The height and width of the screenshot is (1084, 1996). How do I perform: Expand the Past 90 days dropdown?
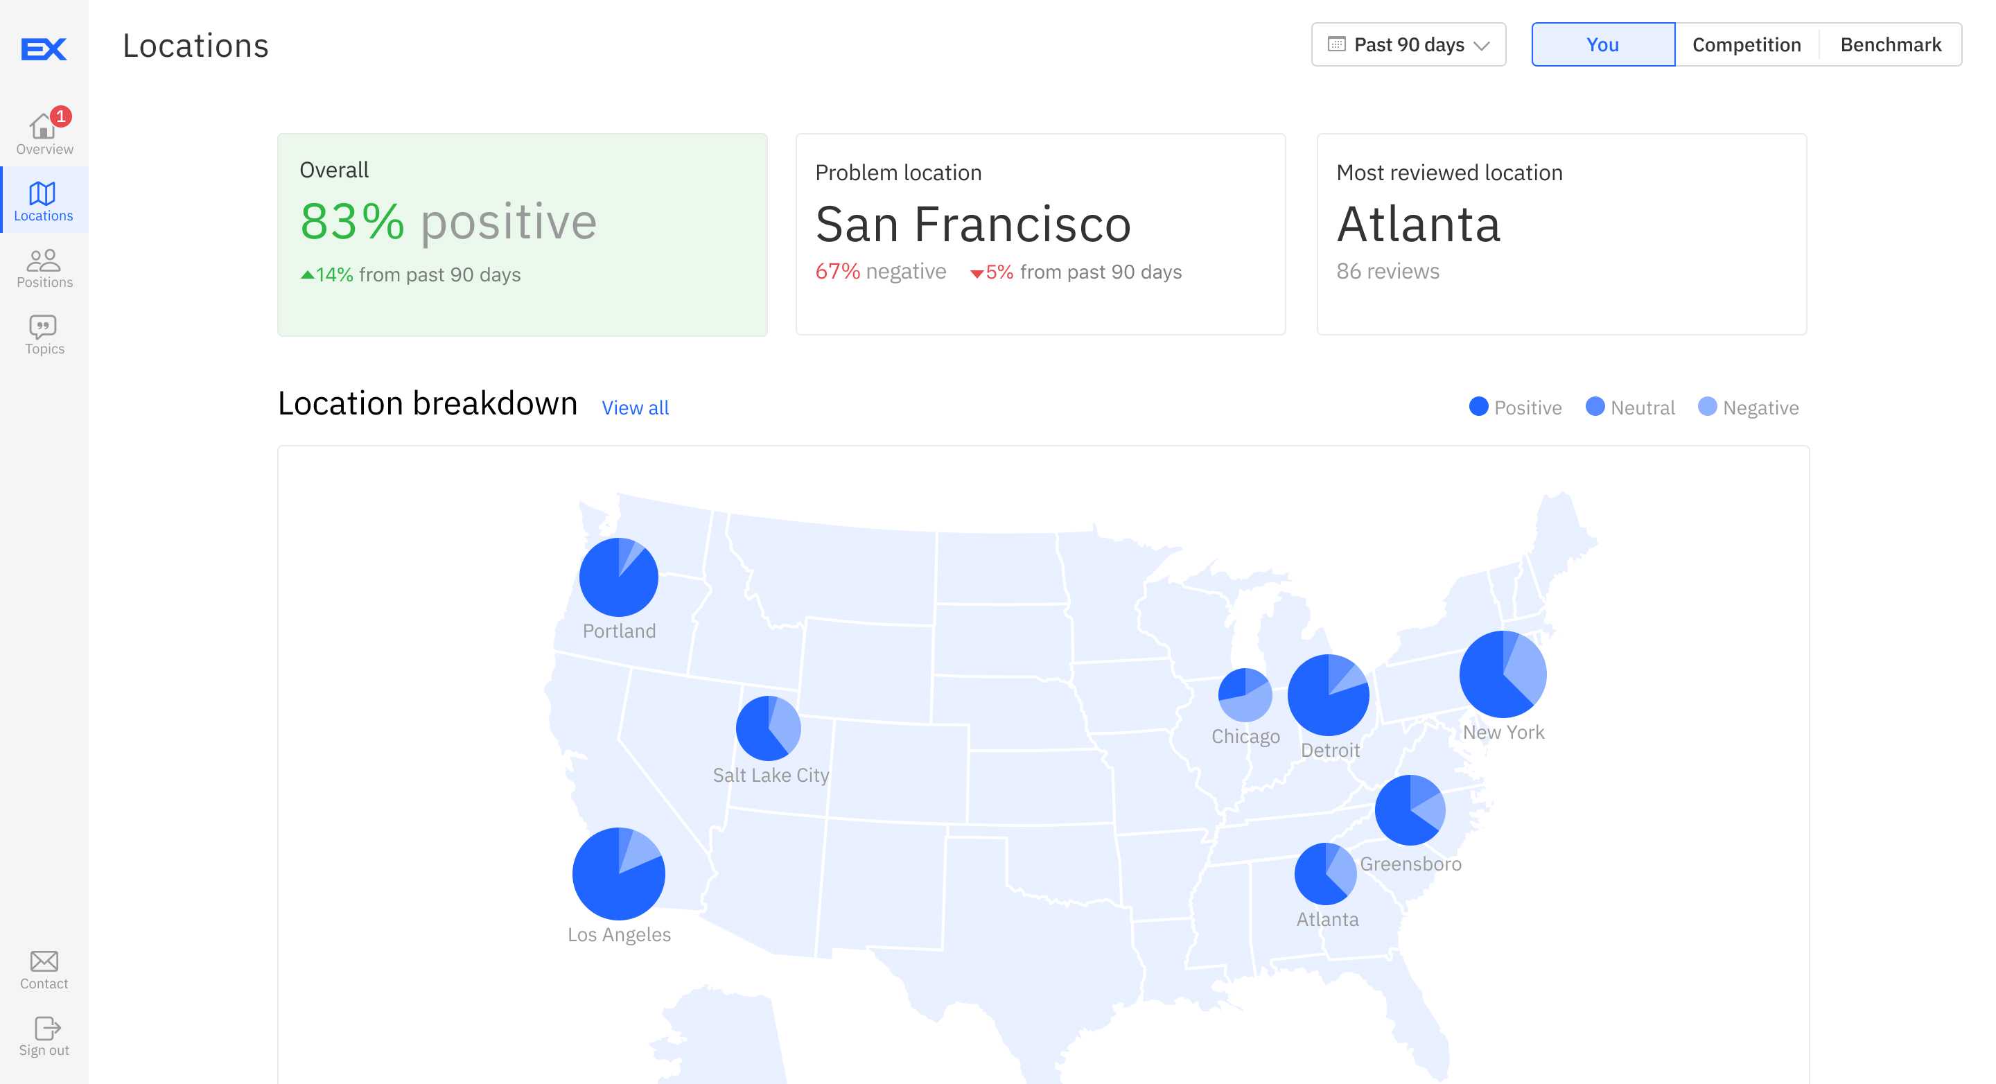(x=1482, y=45)
